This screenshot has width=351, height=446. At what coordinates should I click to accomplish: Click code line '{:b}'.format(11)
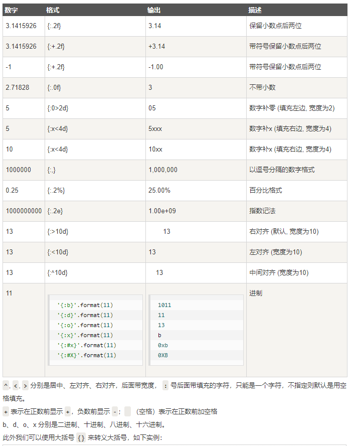tap(85, 305)
